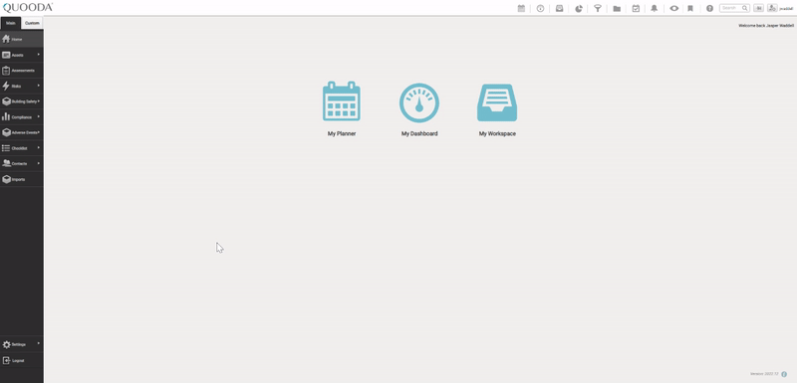The image size is (797, 383).
Task: Click the Contacts people icon in sidebar
Action: [6, 163]
